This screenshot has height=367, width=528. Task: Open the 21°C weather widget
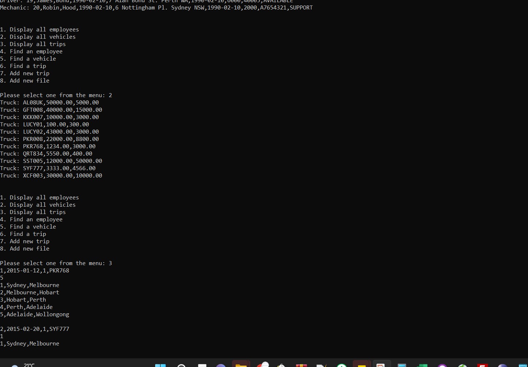(x=23, y=365)
